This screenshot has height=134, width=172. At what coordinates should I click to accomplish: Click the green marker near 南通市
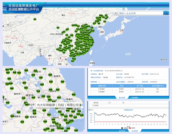74,95
